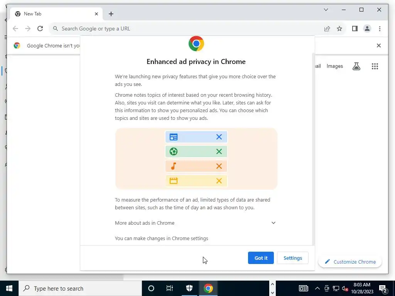The height and width of the screenshot is (296, 395).
Task: Focus the Search Google or type a URL box
Action: [x=186, y=29]
